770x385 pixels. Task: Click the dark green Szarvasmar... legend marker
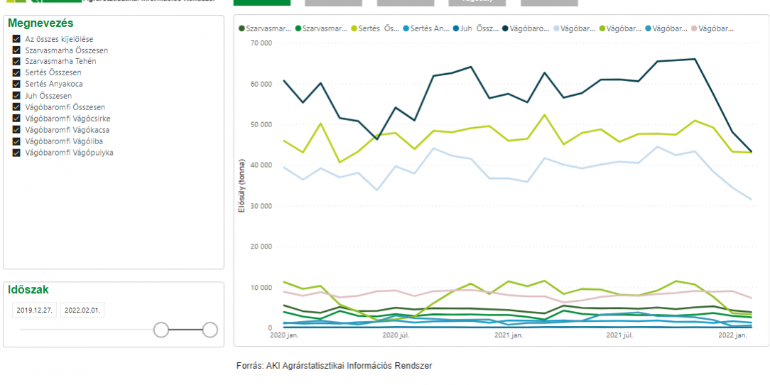coord(242,28)
